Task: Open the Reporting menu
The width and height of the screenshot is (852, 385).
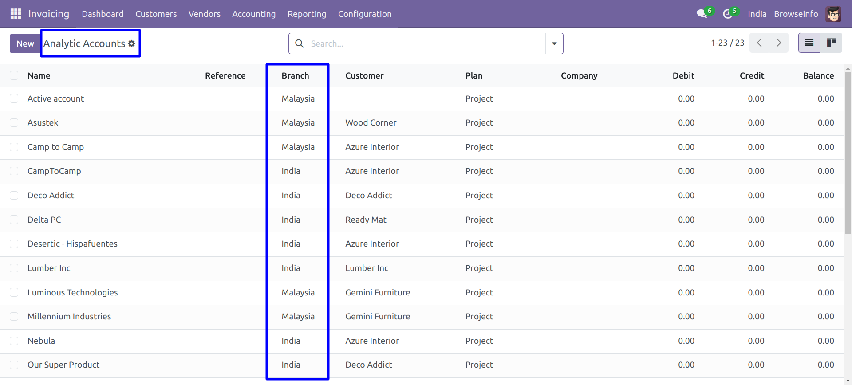Action: pos(307,14)
